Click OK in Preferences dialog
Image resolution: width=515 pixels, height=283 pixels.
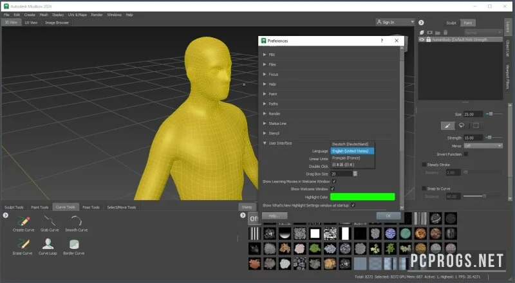[x=388, y=215]
